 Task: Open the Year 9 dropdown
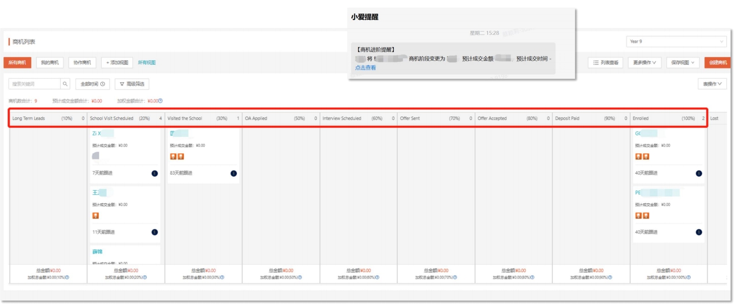676,41
